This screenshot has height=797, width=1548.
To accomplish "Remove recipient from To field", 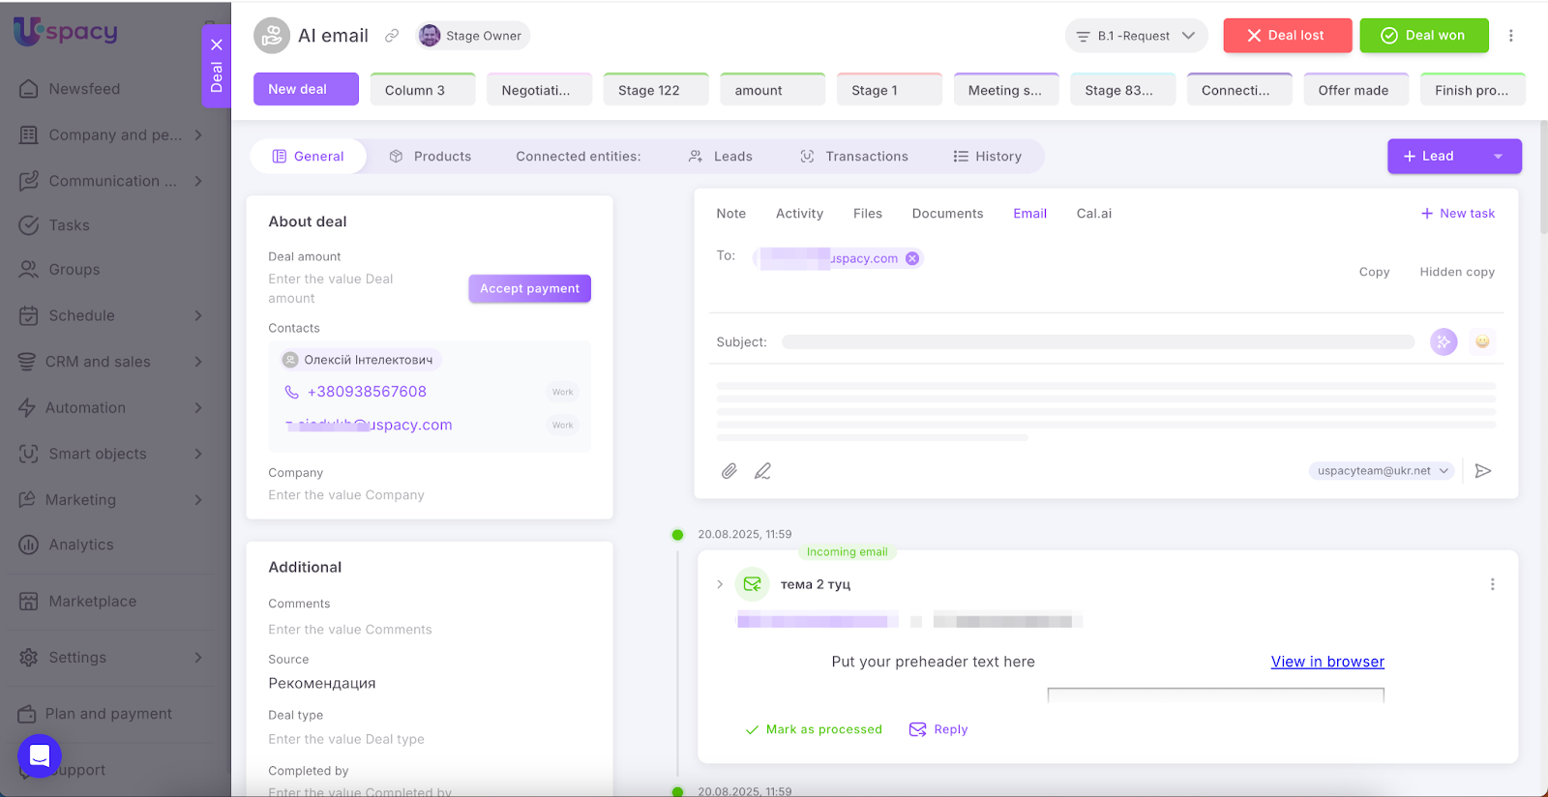I will coord(911,258).
